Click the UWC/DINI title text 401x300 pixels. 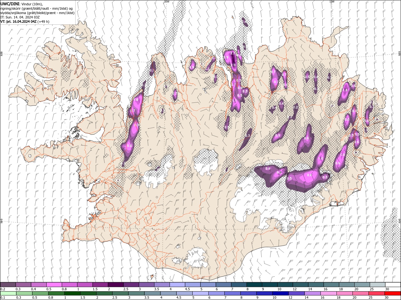pos(10,3)
